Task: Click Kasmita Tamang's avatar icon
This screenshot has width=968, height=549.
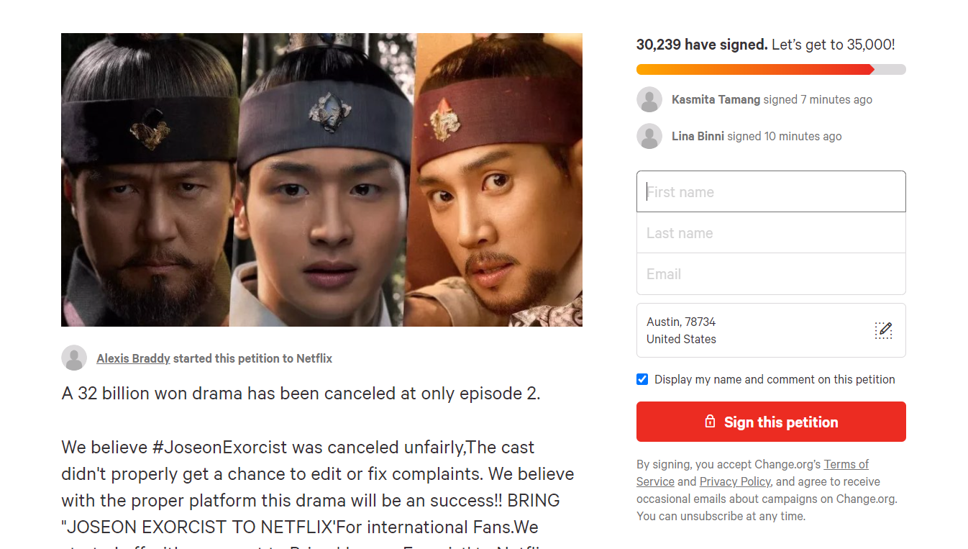Action: (x=649, y=99)
